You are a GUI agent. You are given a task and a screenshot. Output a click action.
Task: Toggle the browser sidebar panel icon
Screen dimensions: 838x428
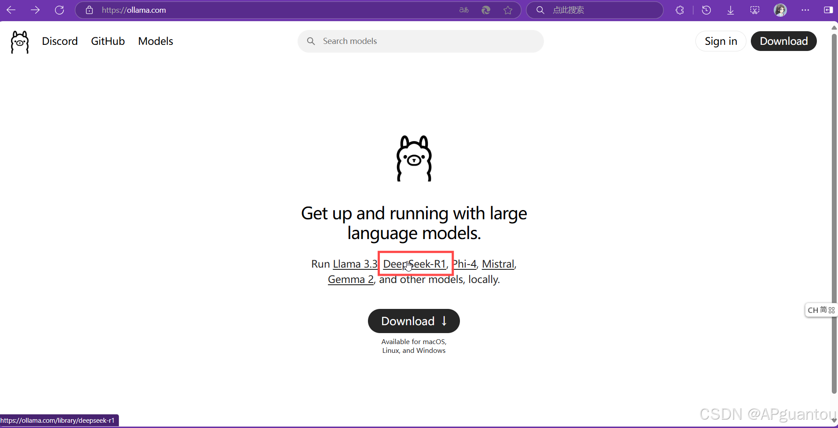click(x=828, y=10)
